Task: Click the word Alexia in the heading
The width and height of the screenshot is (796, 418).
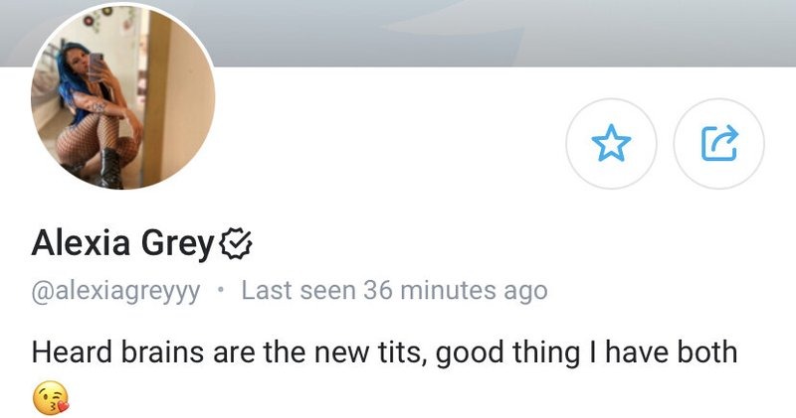Action: coord(81,242)
